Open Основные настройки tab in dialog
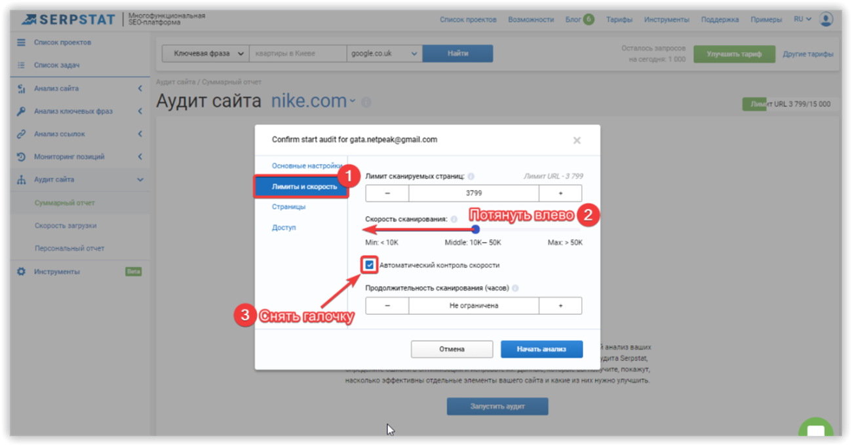This screenshot has width=852, height=446. click(307, 166)
